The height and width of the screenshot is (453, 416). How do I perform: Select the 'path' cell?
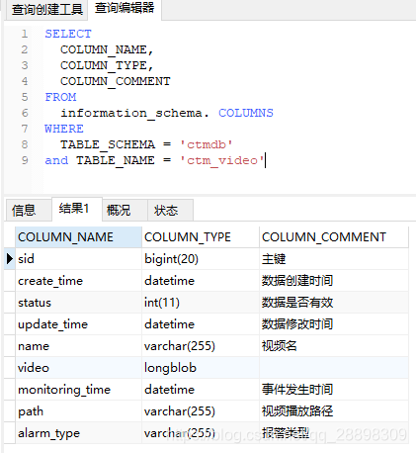pos(79,411)
